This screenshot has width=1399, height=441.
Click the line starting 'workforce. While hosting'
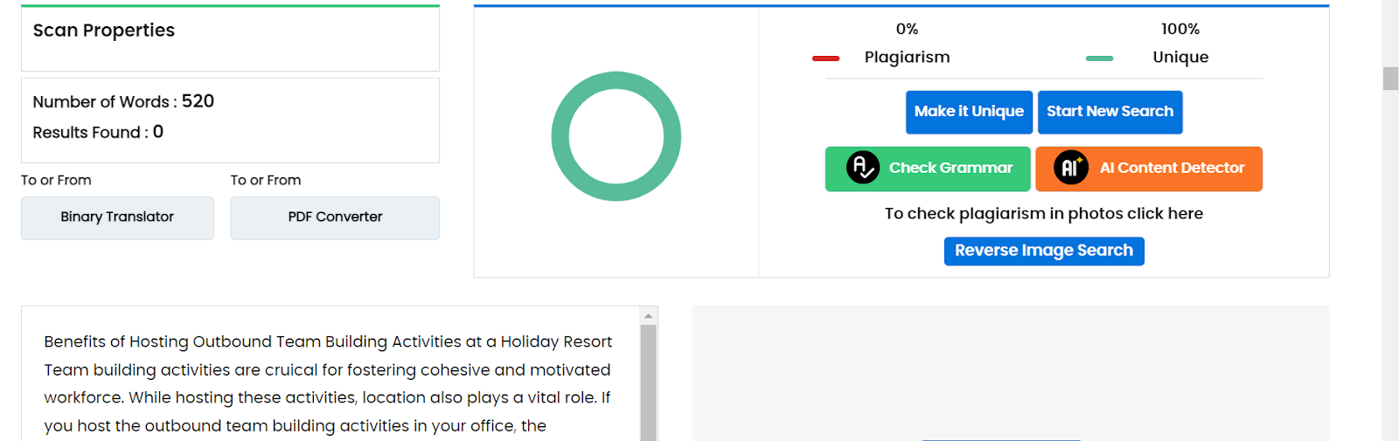pos(327,398)
